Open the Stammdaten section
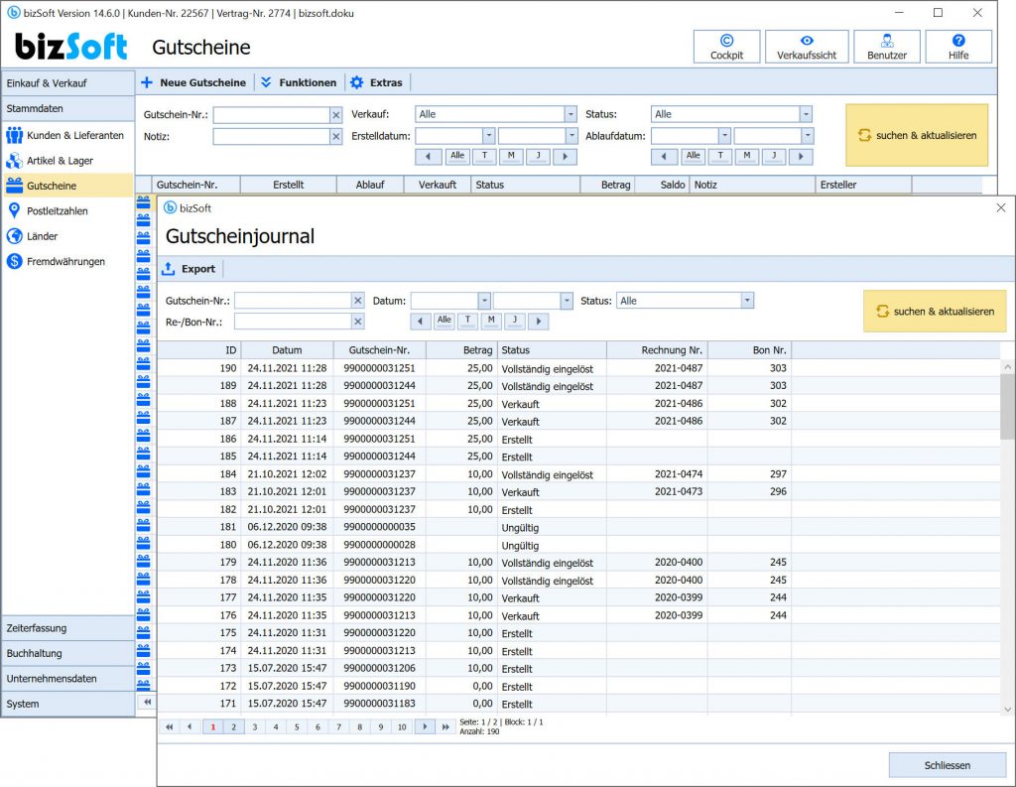The image size is (1016, 787). coord(67,109)
